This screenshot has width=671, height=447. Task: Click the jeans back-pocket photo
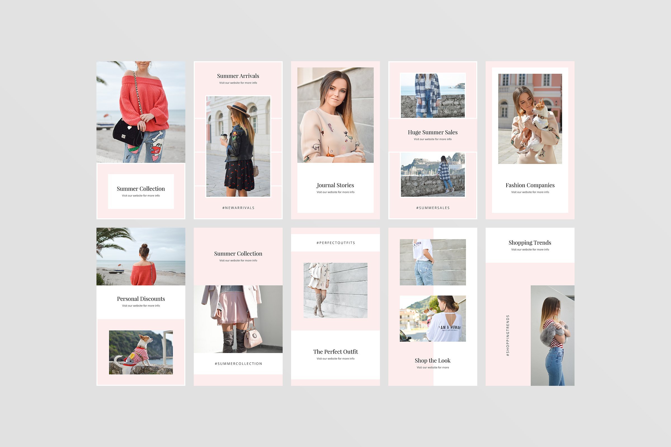[433, 262]
